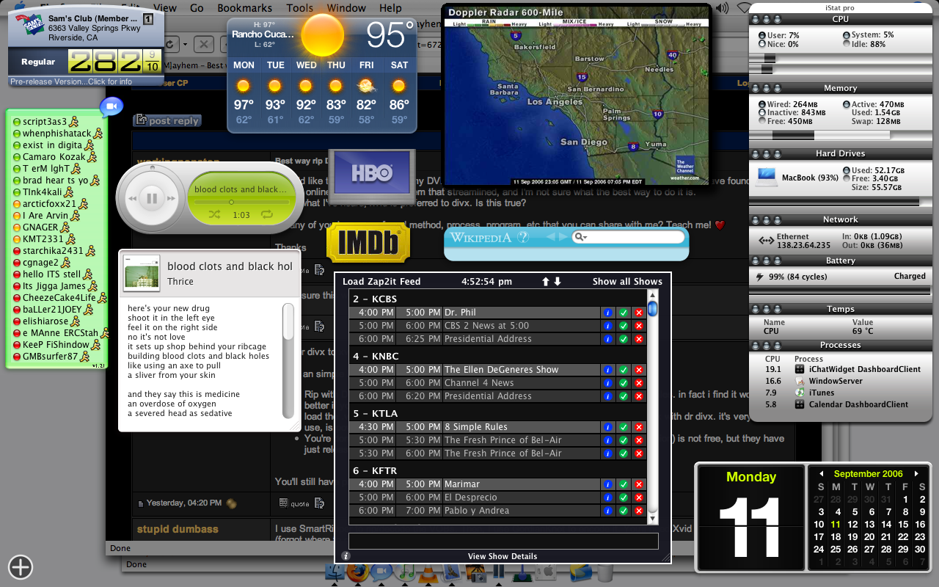939x587 pixels.
Task: Open the Window menu
Action: [x=346, y=7]
